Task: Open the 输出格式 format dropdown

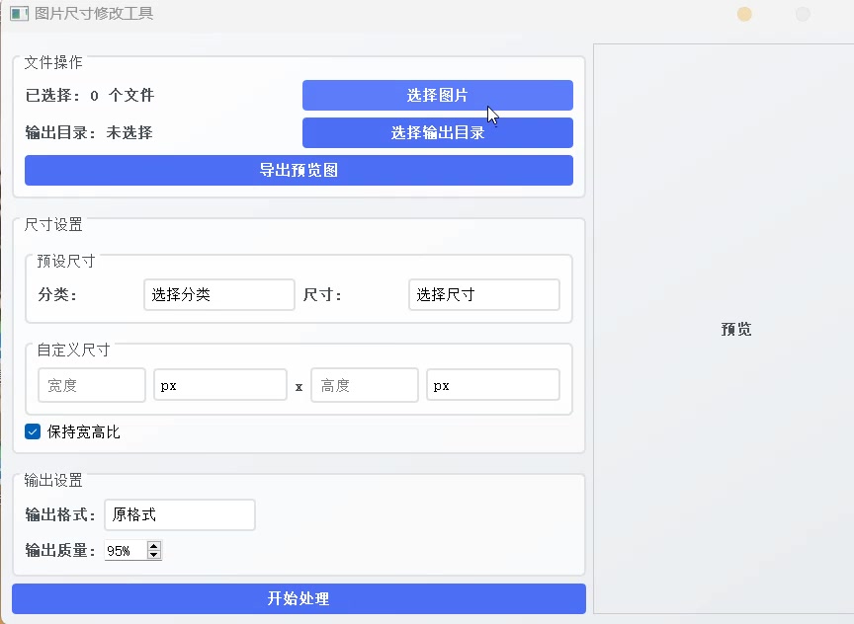Action: coord(179,514)
